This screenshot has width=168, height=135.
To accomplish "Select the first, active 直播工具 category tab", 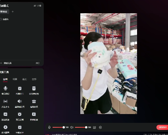I will (x=5, y=79).
